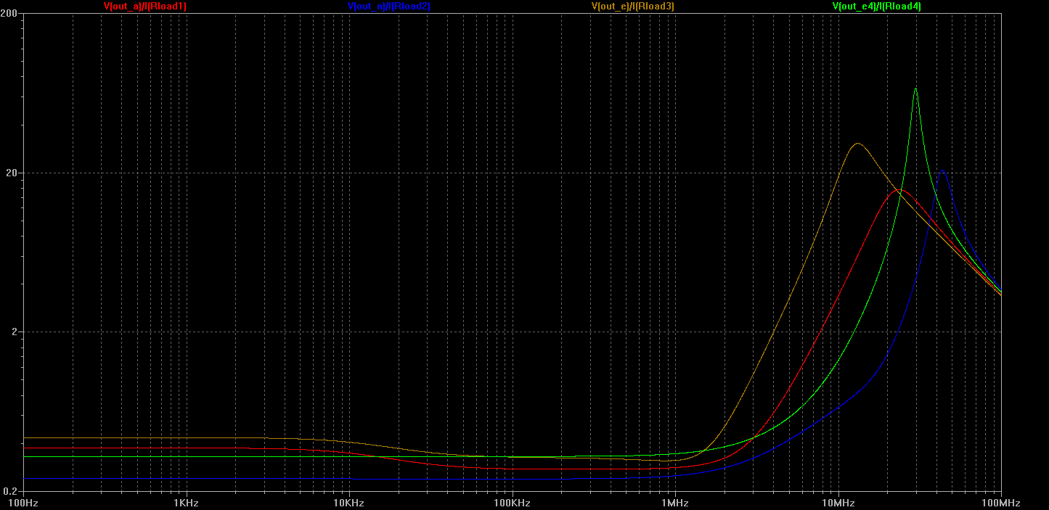Click the 10KHz frequency axis label
Viewport: 1049px width, 510px height.
coord(349,503)
